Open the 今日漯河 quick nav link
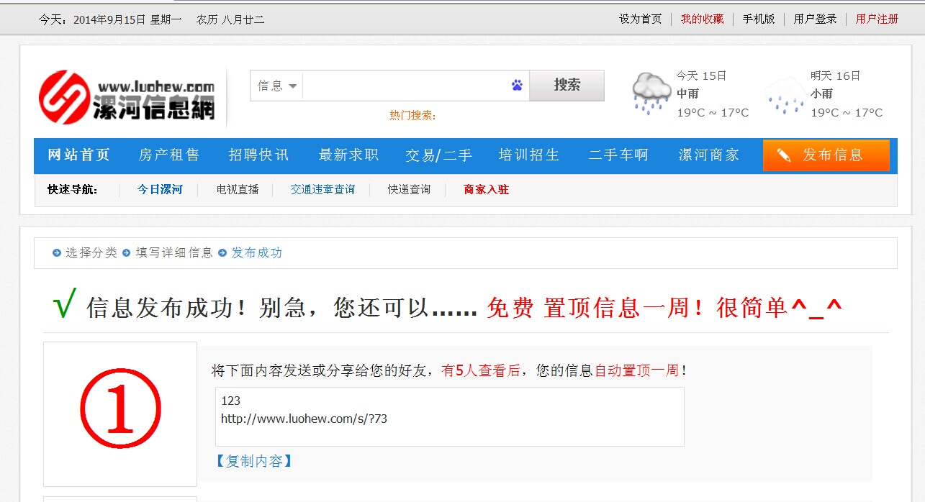The image size is (925, 502). tap(160, 190)
